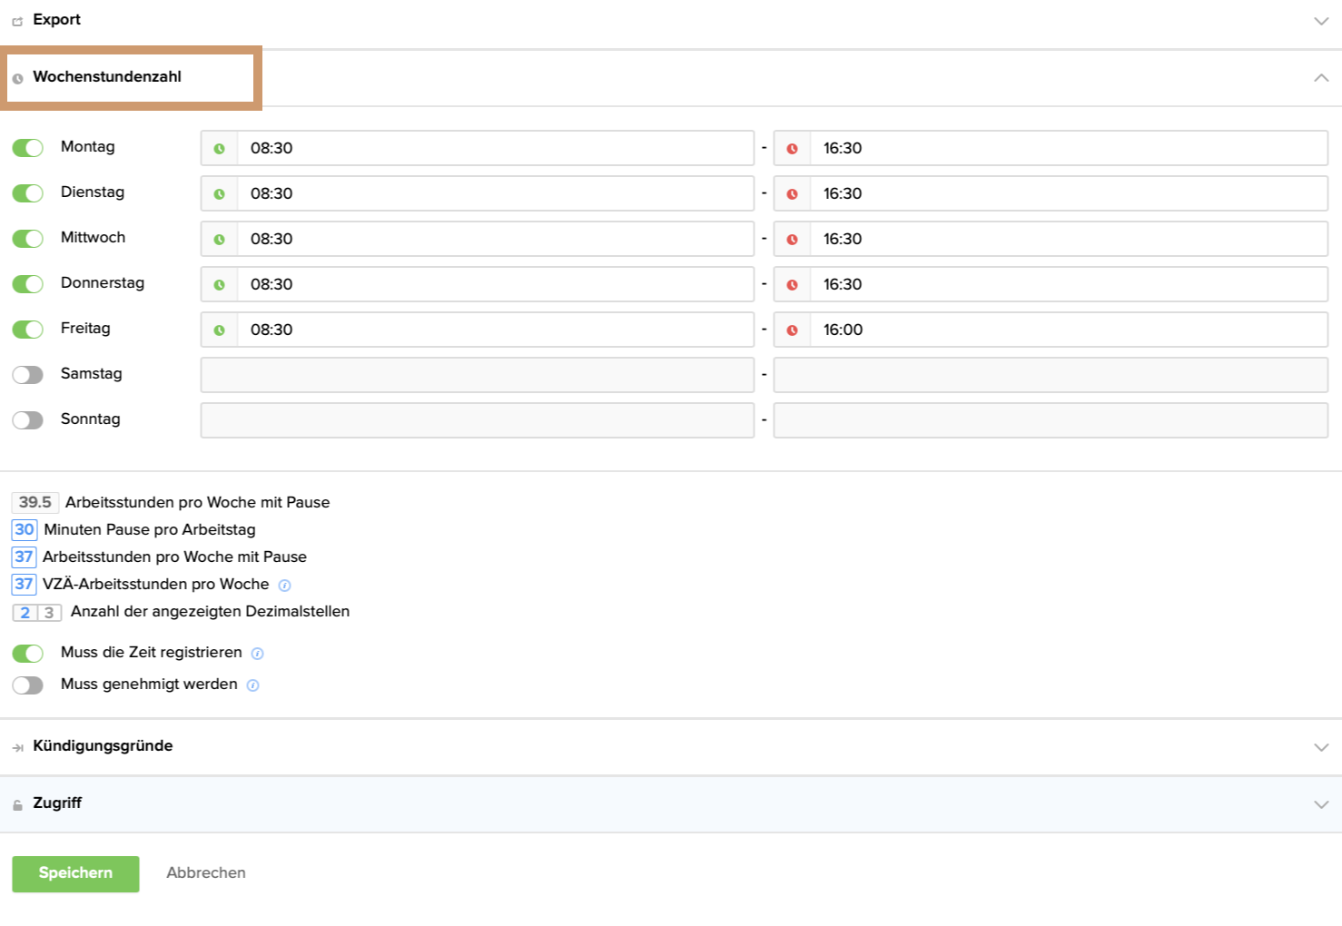1342x926 pixels.
Task: Click red clock icon in Dienstag end field
Action: [792, 194]
